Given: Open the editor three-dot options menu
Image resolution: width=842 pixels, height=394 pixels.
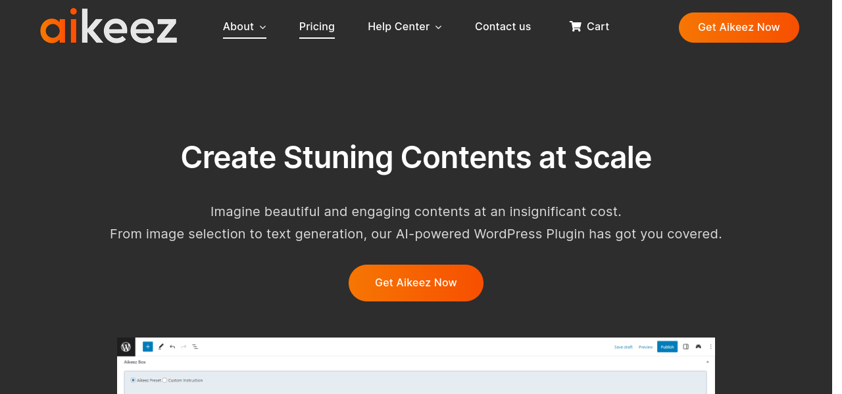Looking at the screenshot, I should pyautogui.click(x=710, y=347).
